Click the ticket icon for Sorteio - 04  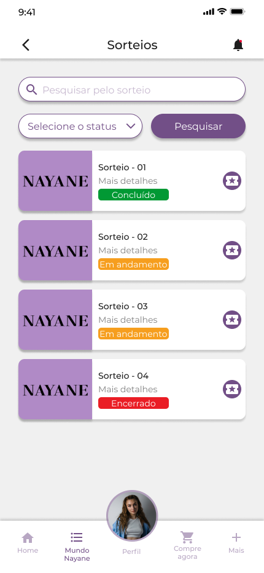click(x=232, y=389)
